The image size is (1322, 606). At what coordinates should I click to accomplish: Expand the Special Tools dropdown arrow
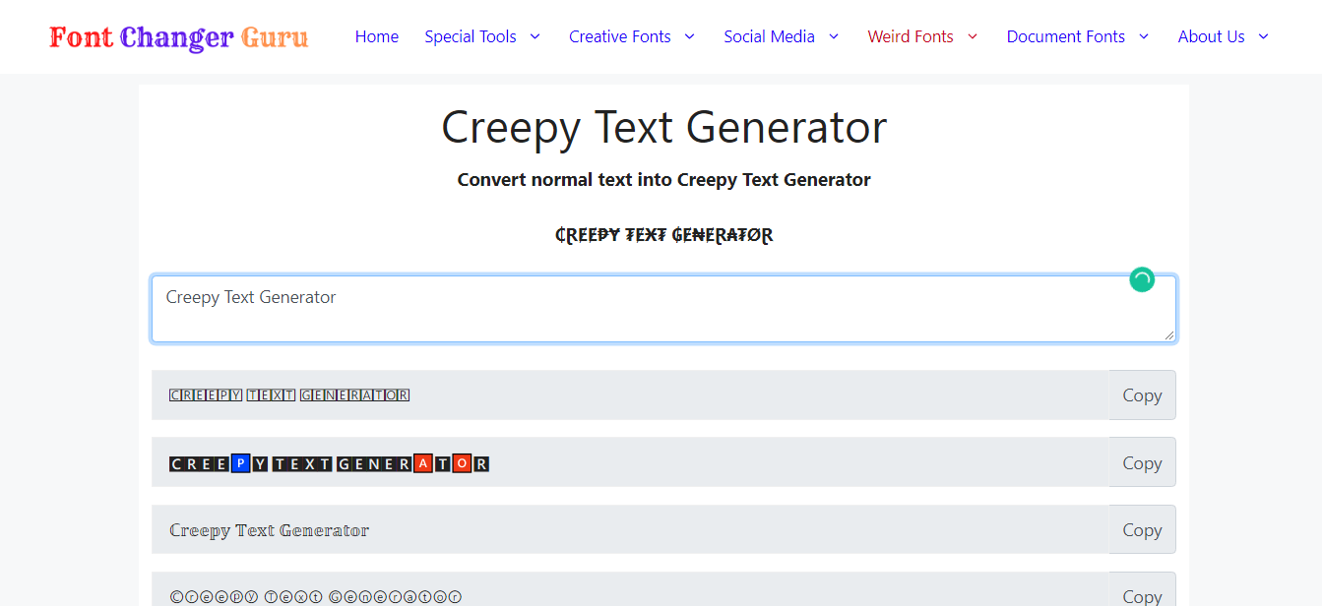tap(535, 36)
